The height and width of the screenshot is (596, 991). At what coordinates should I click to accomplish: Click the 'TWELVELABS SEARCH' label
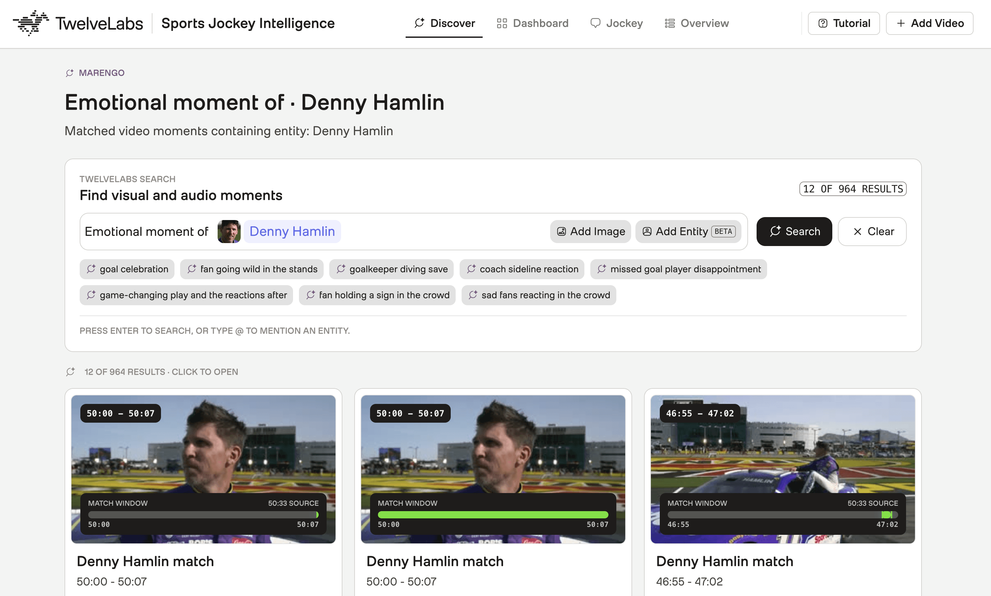tap(127, 179)
